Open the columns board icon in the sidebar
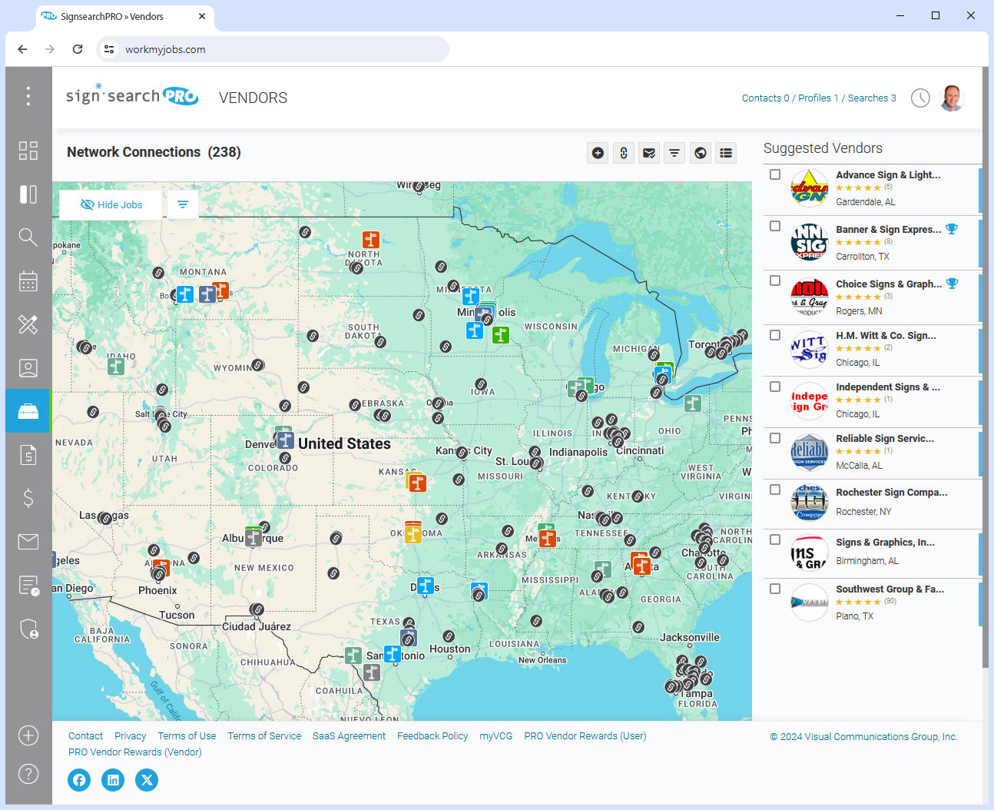Screen dimensions: 994x810 28,194
